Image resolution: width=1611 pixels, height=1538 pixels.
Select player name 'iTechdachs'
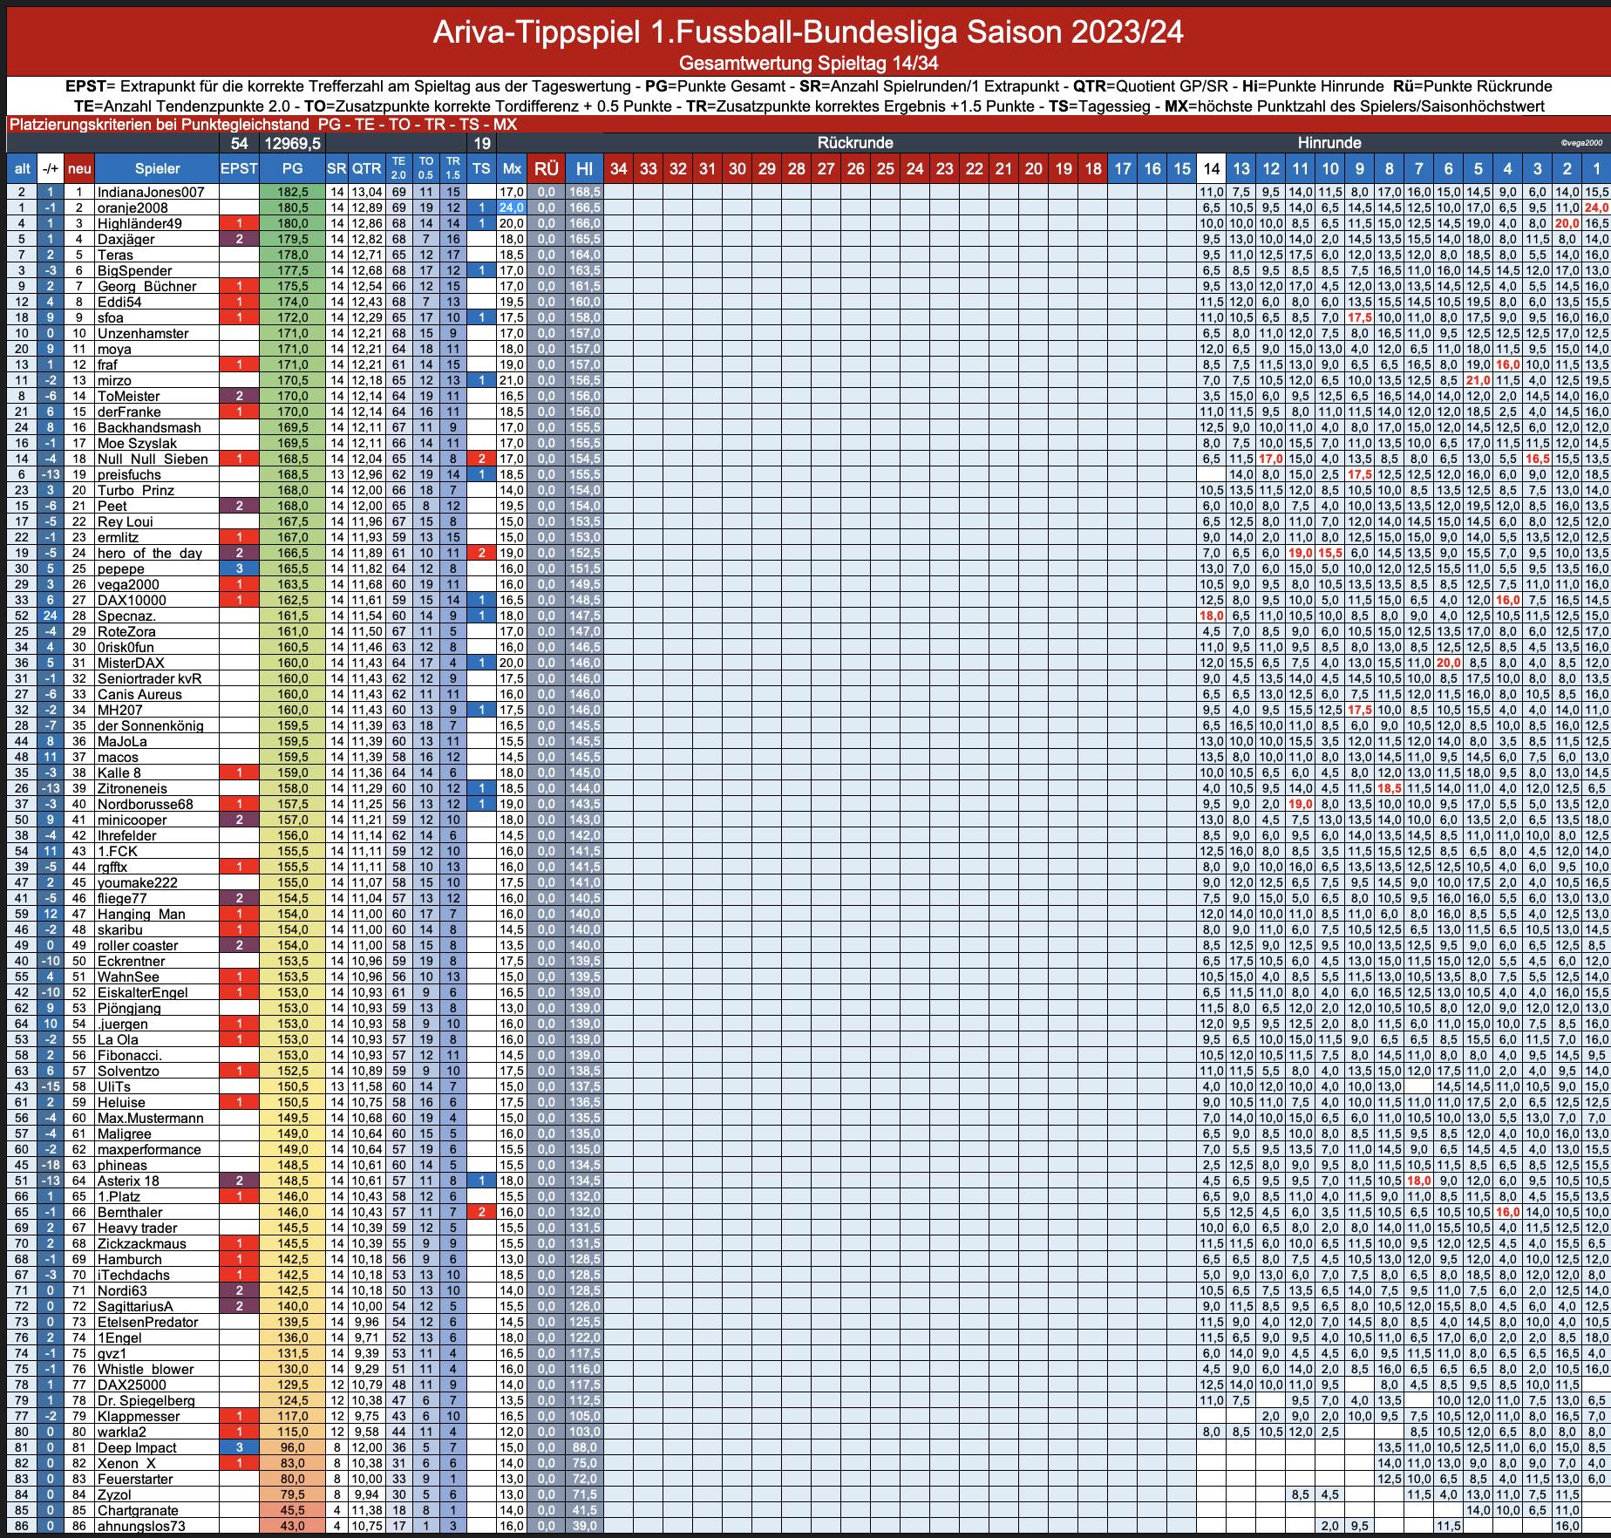click(x=133, y=1275)
